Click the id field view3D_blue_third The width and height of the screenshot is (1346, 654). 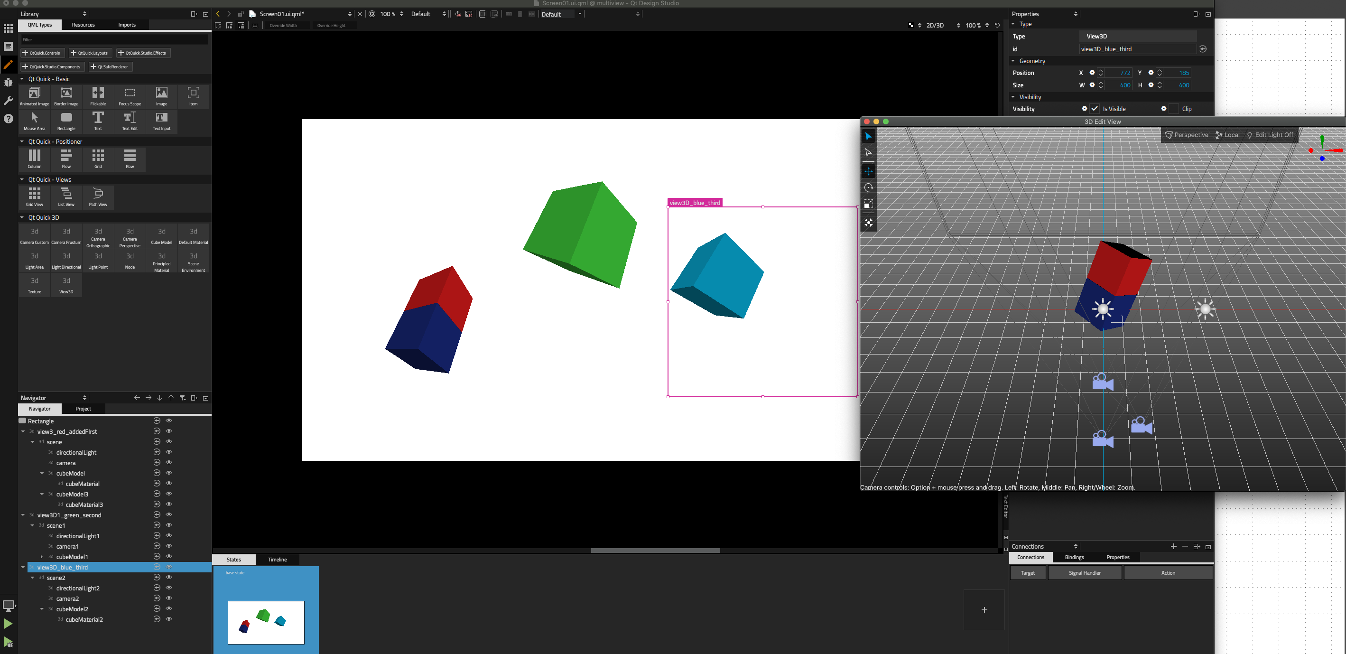pyautogui.click(x=1137, y=48)
